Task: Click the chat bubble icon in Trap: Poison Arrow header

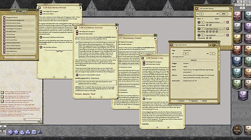Action: coord(217,45)
